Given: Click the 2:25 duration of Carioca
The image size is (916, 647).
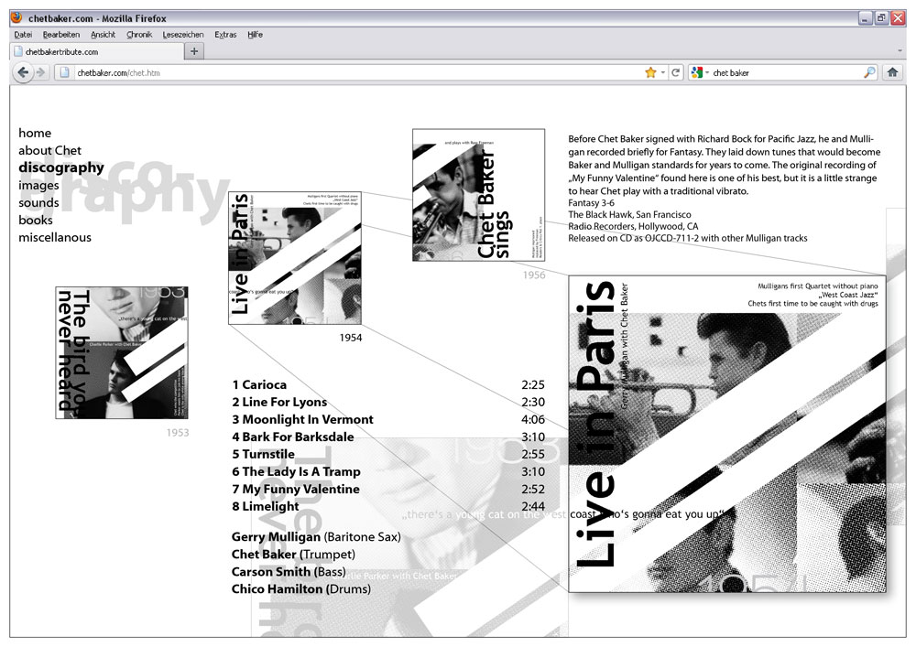Looking at the screenshot, I should click(x=533, y=384).
